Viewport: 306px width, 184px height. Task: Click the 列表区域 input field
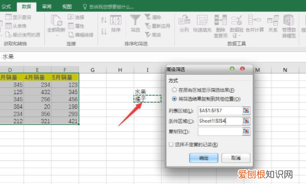pyautogui.click(x=220, y=111)
